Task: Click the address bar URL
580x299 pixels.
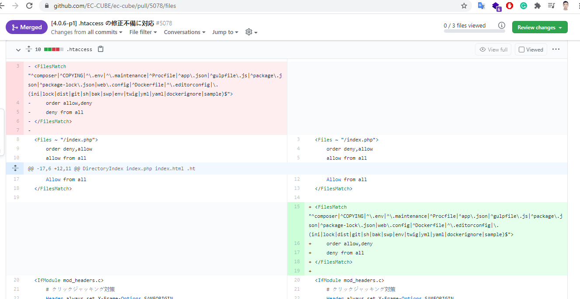Action: coord(115,6)
